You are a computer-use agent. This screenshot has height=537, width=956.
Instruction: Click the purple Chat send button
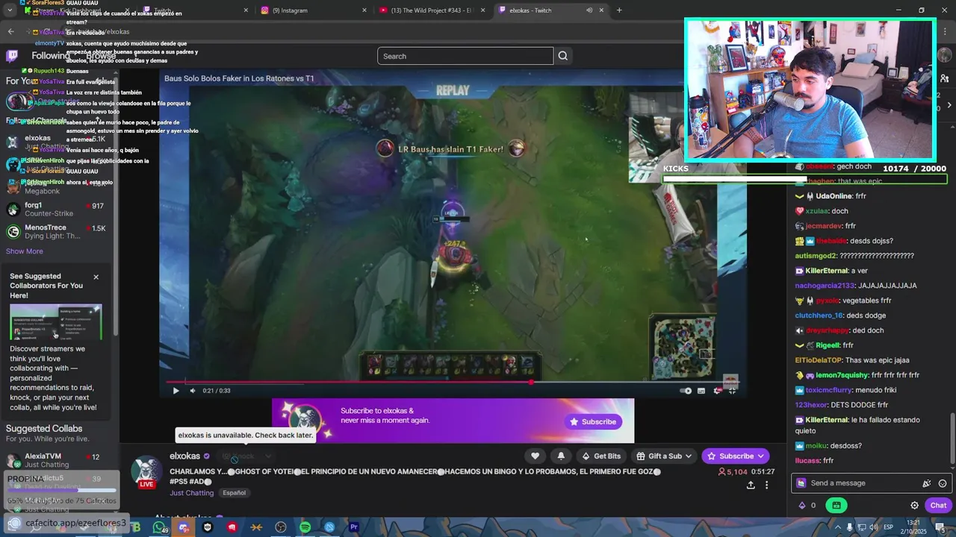point(938,505)
